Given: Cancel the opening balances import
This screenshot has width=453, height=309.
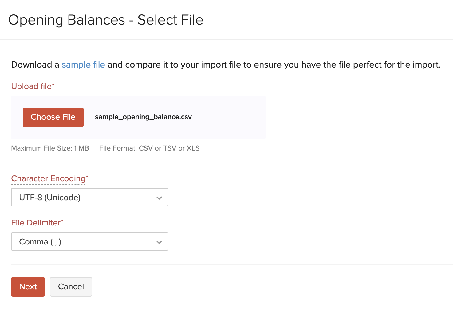Looking at the screenshot, I should pos(71,287).
